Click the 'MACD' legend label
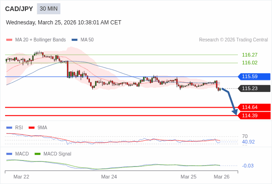Screen dimensions: 272x184 click(x=22, y=154)
